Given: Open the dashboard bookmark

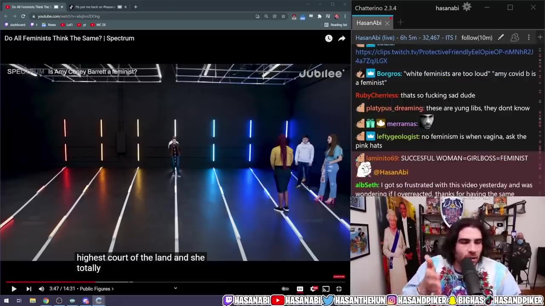Looking at the screenshot, I should (x=15, y=25).
